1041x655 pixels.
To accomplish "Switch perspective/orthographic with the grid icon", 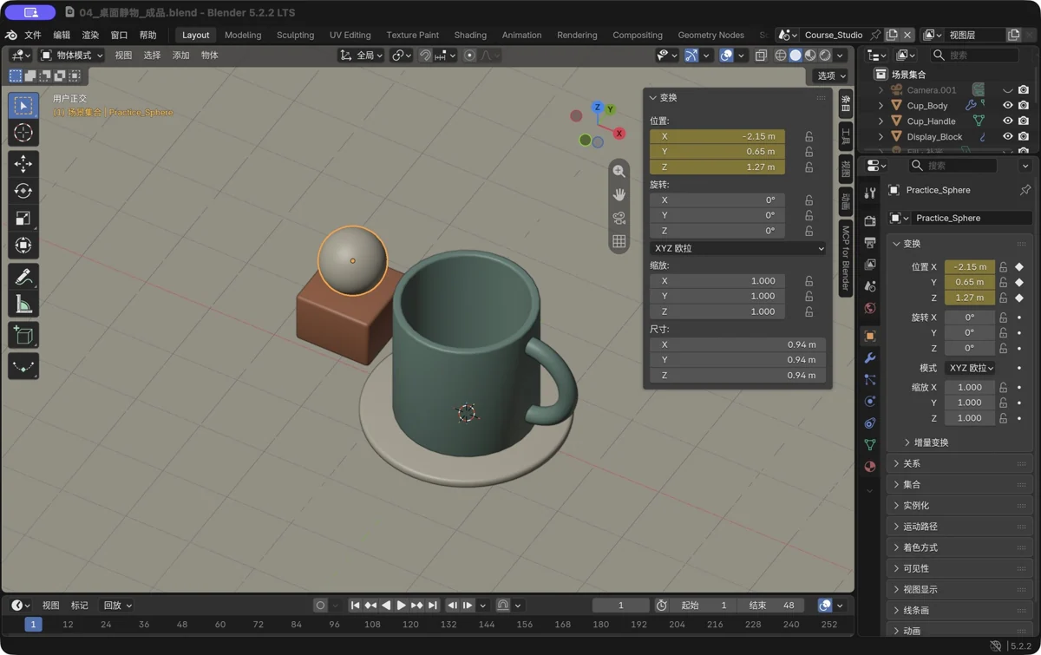I will pyautogui.click(x=619, y=241).
